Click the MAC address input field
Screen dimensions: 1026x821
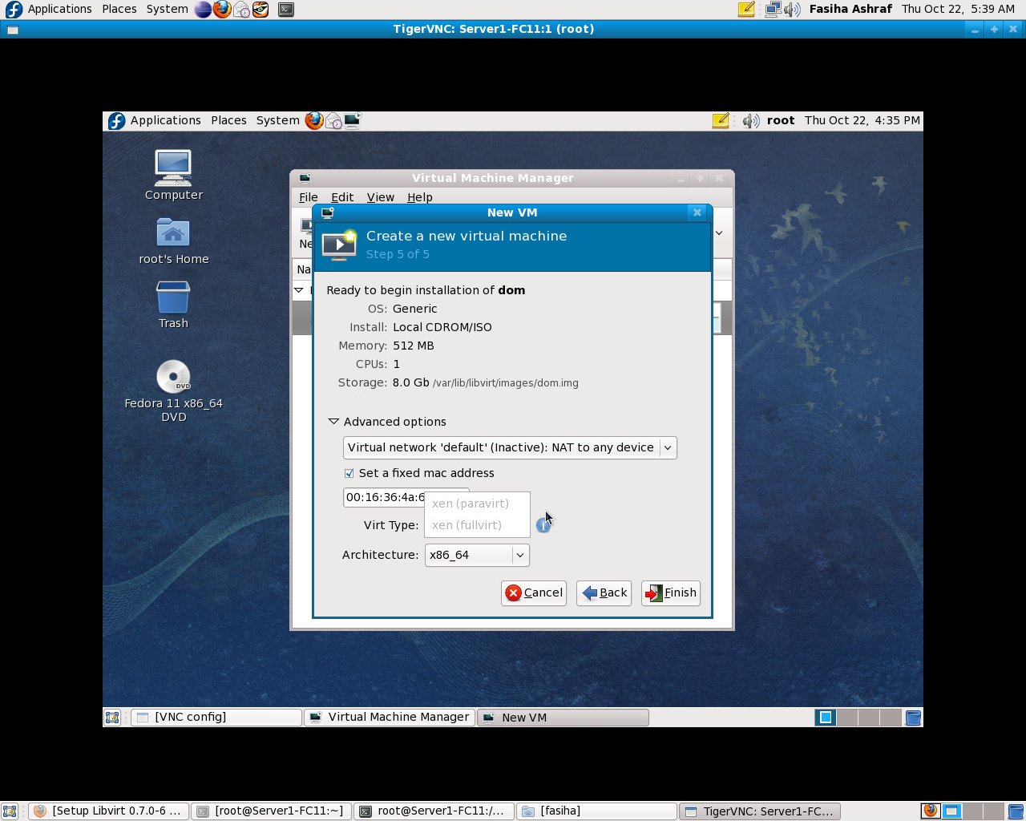(x=383, y=497)
